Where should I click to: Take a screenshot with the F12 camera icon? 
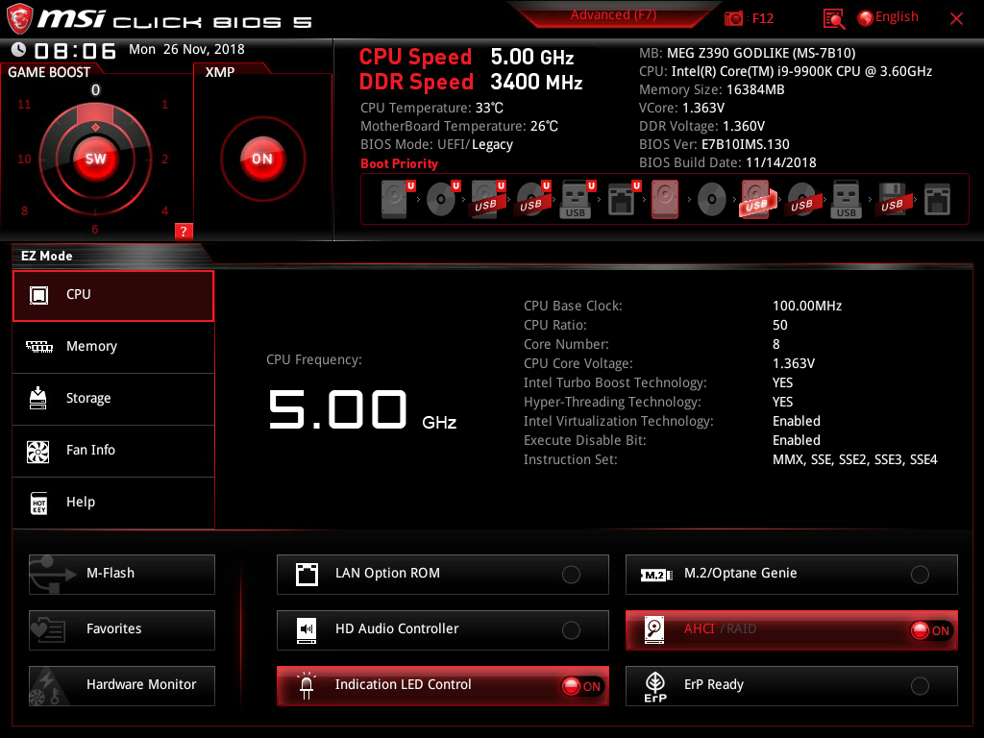click(x=733, y=18)
